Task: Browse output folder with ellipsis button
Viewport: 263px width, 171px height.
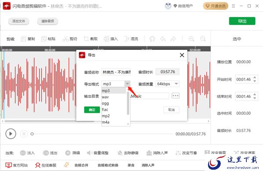Action: tap(175, 95)
